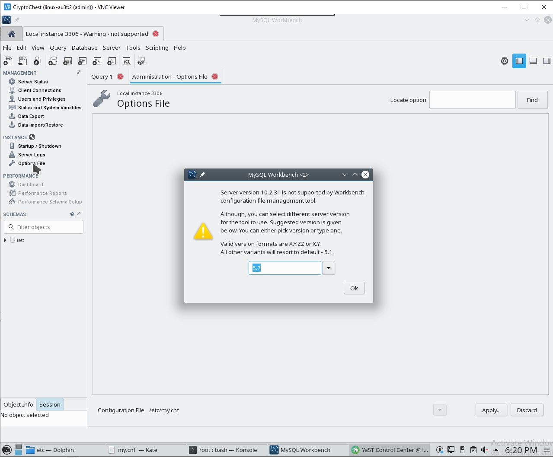The height and width of the screenshot is (458, 553).
Task: Click the Find button
Action: (x=532, y=100)
